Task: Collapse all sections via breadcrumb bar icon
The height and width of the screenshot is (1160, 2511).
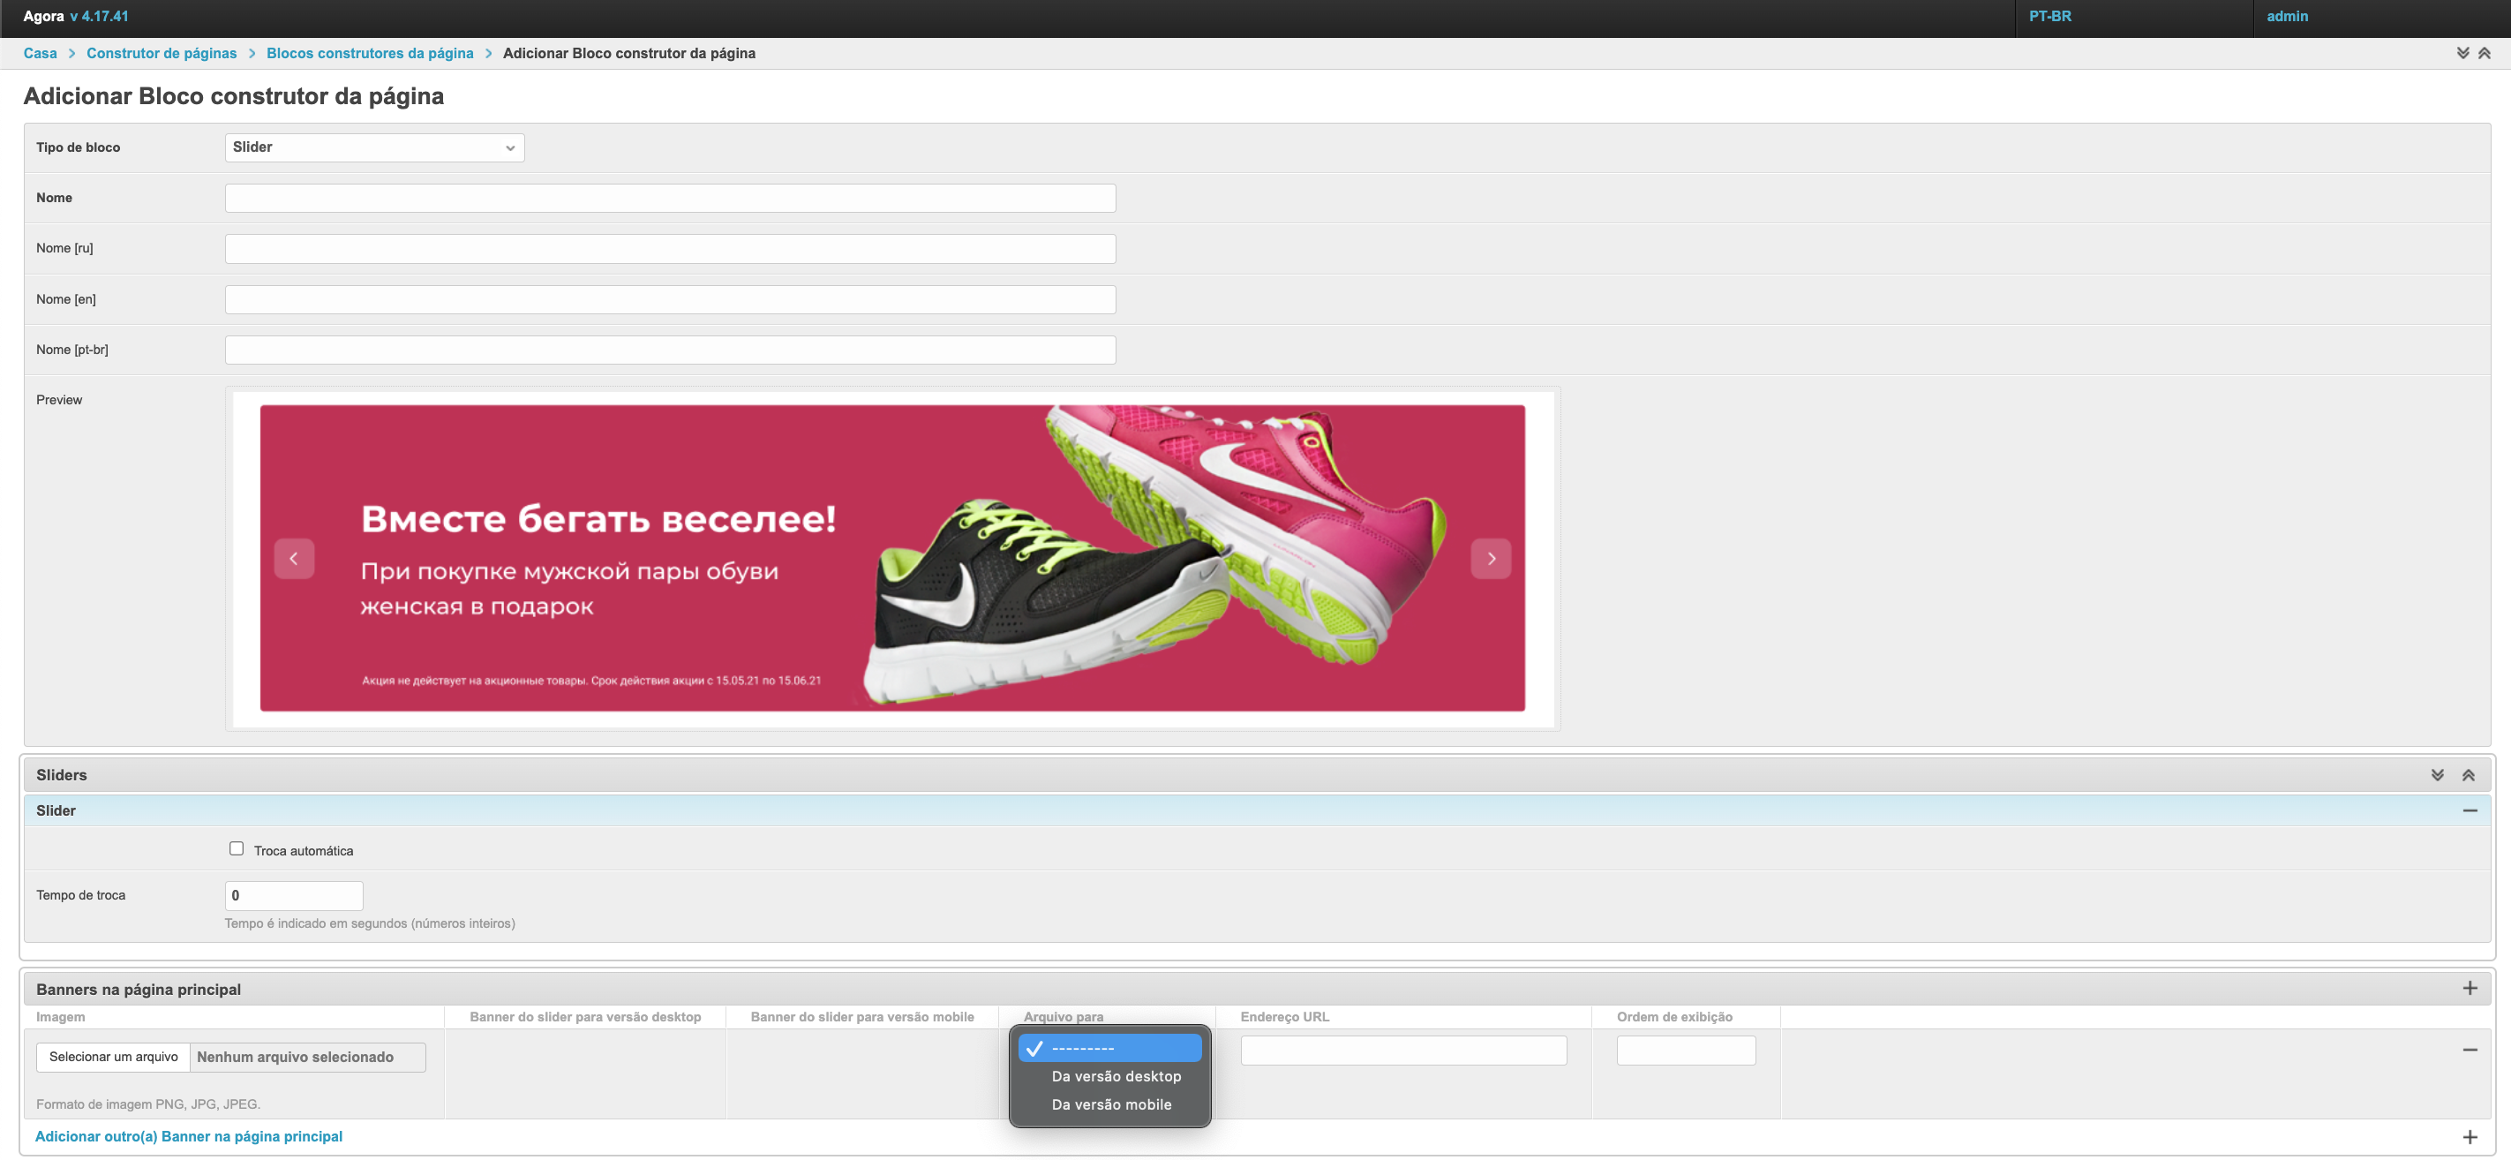Action: [x=2484, y=54]
